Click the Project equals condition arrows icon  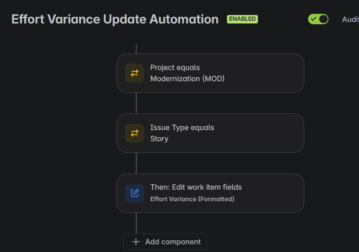[x=134, y=73]
